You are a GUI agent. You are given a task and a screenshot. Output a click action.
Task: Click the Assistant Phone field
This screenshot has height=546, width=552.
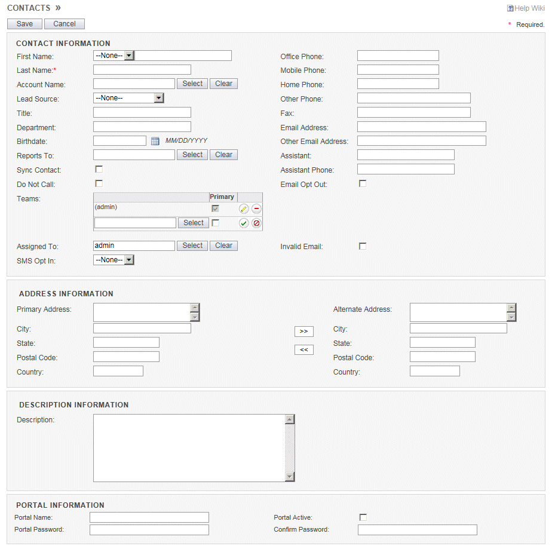point(406,169)
